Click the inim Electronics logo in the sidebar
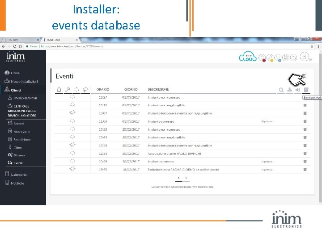 coord(16,57)
